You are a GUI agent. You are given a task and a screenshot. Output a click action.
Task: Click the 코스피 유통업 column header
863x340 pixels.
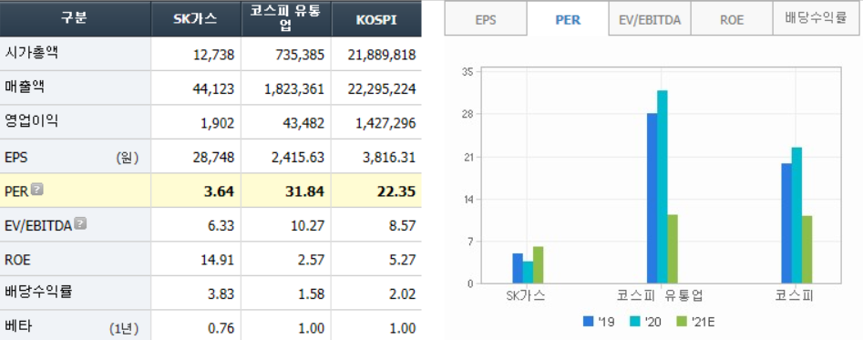pyautogui.click(x=286, y=18)
